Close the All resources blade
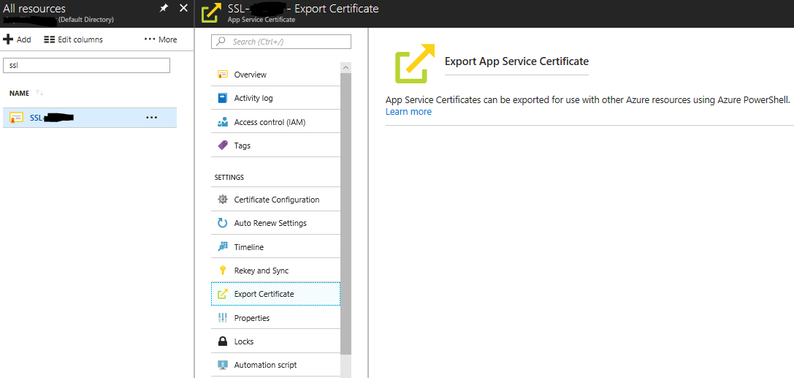Screen dimensions: 794x378 click(184, 8)
